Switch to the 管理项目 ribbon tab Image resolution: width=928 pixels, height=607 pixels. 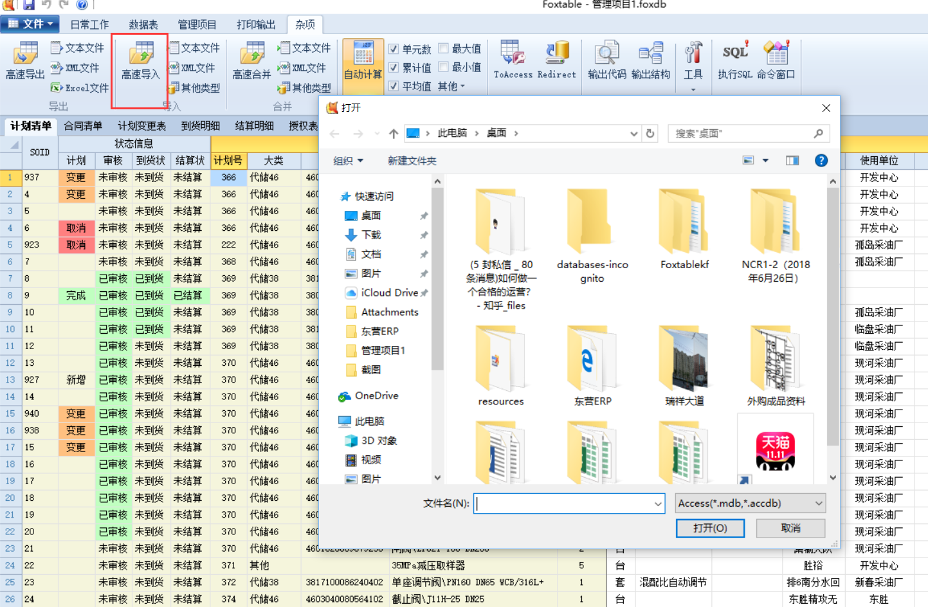pyautogui.click(x=197, y=24)
